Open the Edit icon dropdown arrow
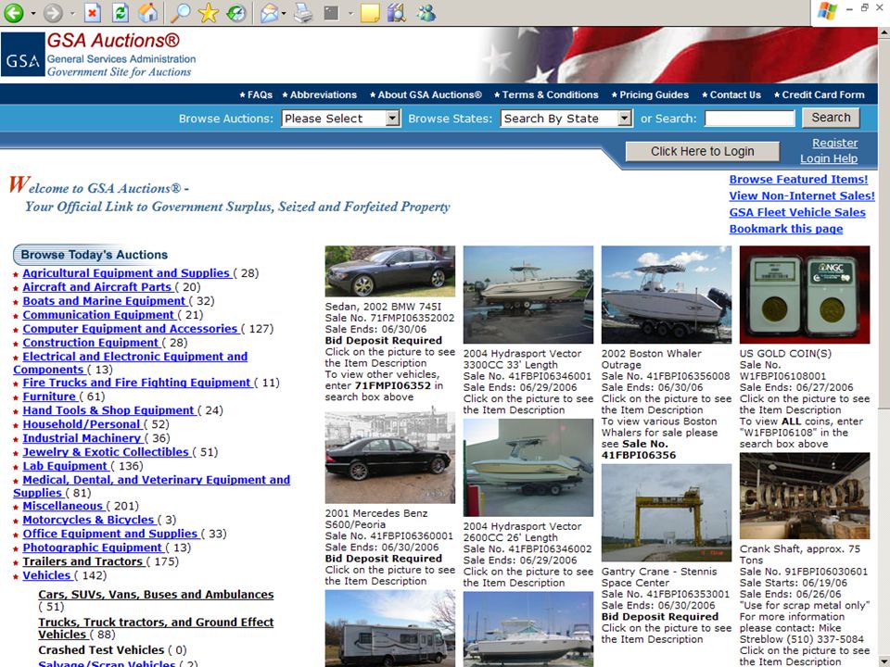 tap(350, 13)
